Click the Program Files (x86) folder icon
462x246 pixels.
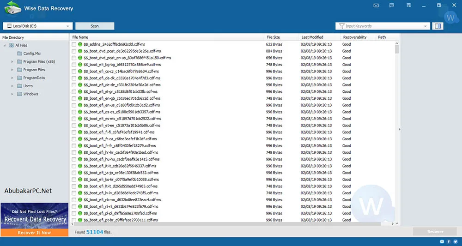point(19,61)
